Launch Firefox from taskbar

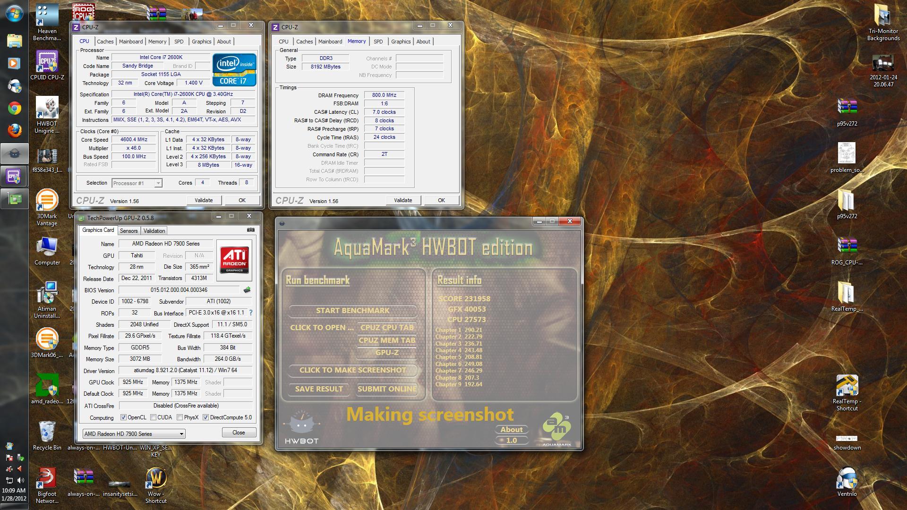(x=14, y=131)
